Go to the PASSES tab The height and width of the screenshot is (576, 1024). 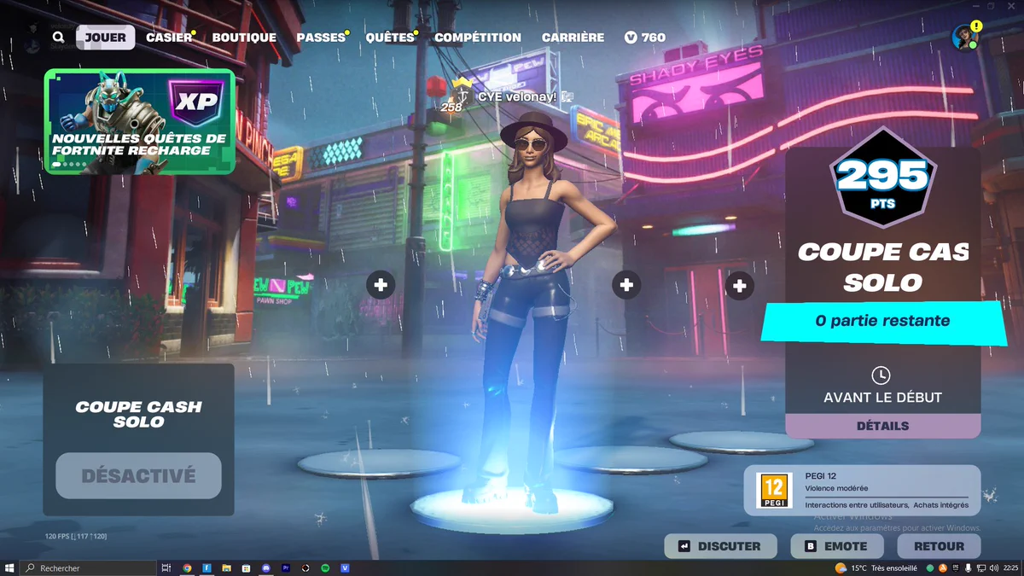coord(321,38)
